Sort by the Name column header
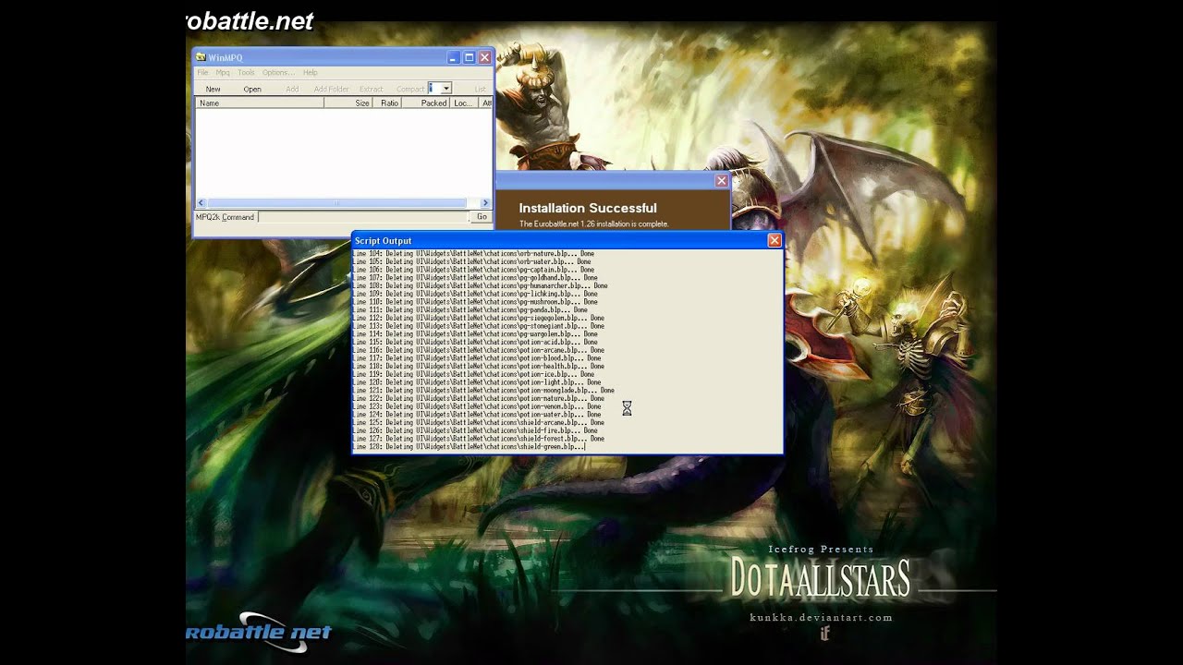 260,103
